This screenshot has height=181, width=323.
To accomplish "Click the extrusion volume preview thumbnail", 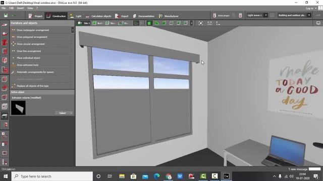I will tap(18, 108).
